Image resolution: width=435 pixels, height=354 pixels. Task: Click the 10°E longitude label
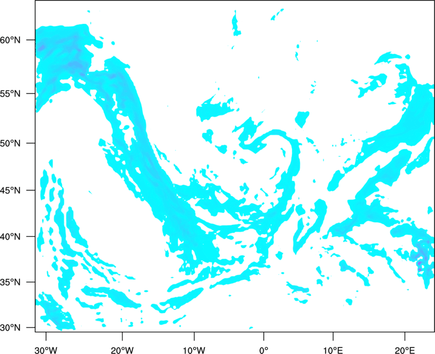(x=333, y=350)
